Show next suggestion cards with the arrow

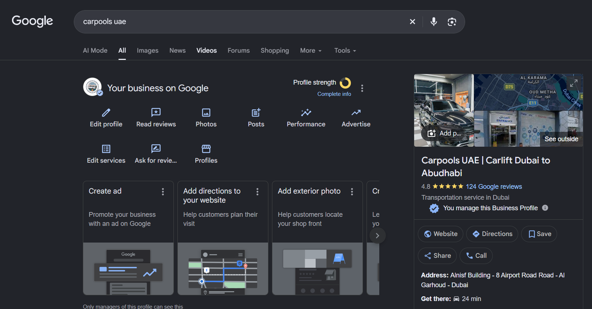377,236
